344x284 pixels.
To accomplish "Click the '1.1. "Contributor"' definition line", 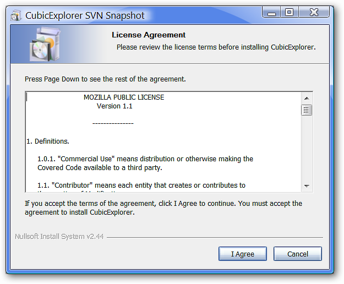I will pyautogui.click(x=141, y=185).
